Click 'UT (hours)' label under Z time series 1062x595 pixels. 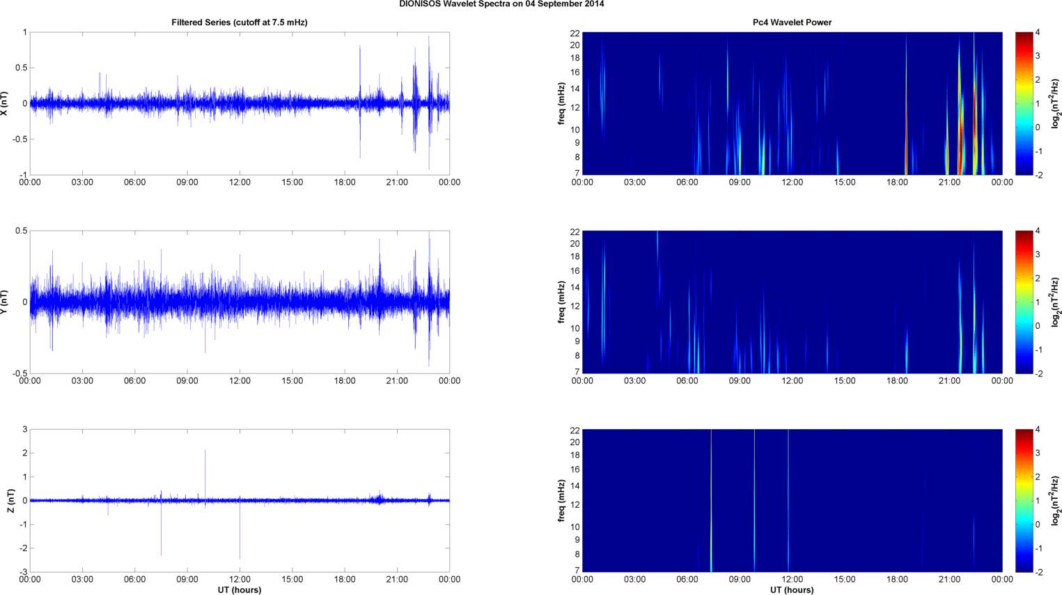point(240,589)
